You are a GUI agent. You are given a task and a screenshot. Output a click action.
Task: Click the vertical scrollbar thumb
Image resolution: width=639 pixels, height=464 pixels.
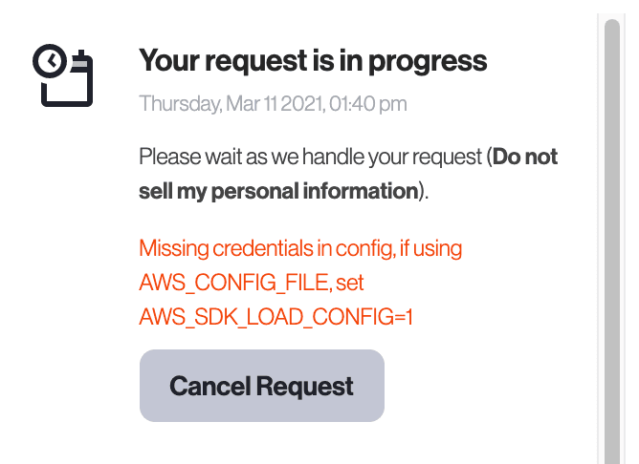(612, 239)
